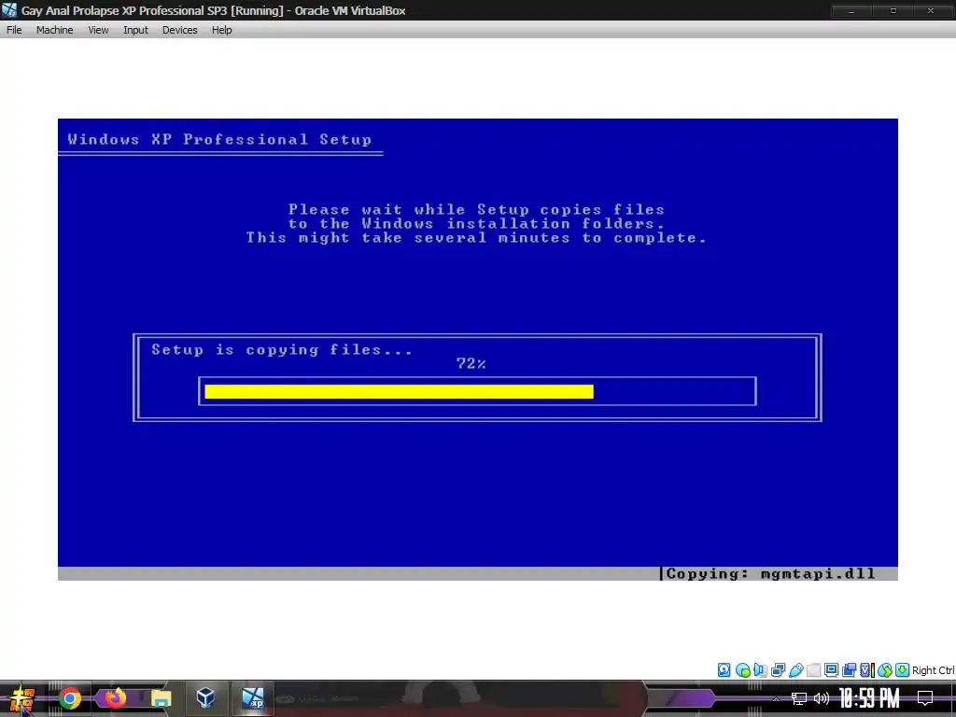Click 'Setup is copying files...' text

[x=282, y=350]
